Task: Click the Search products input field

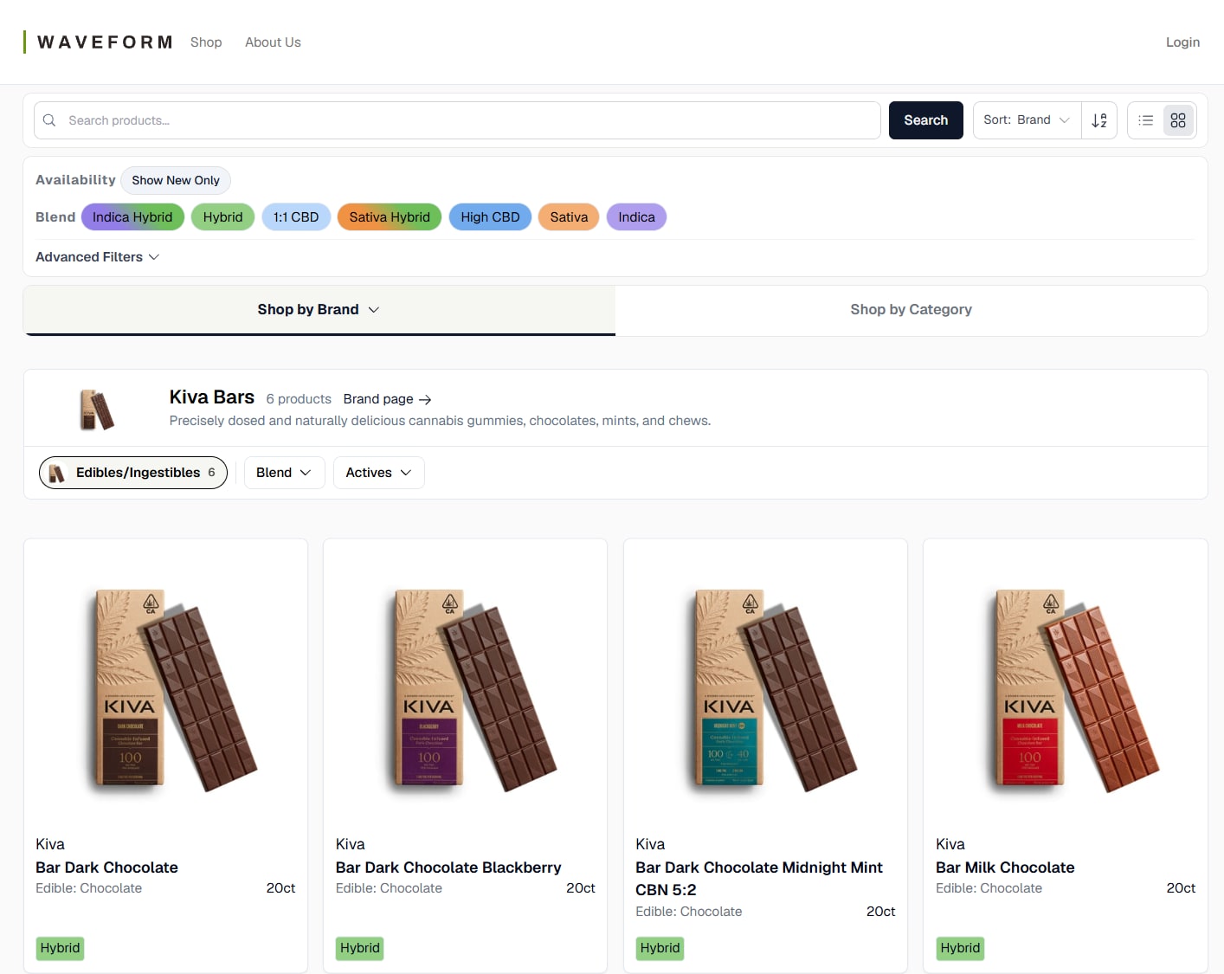Action: tap(457, 120)
